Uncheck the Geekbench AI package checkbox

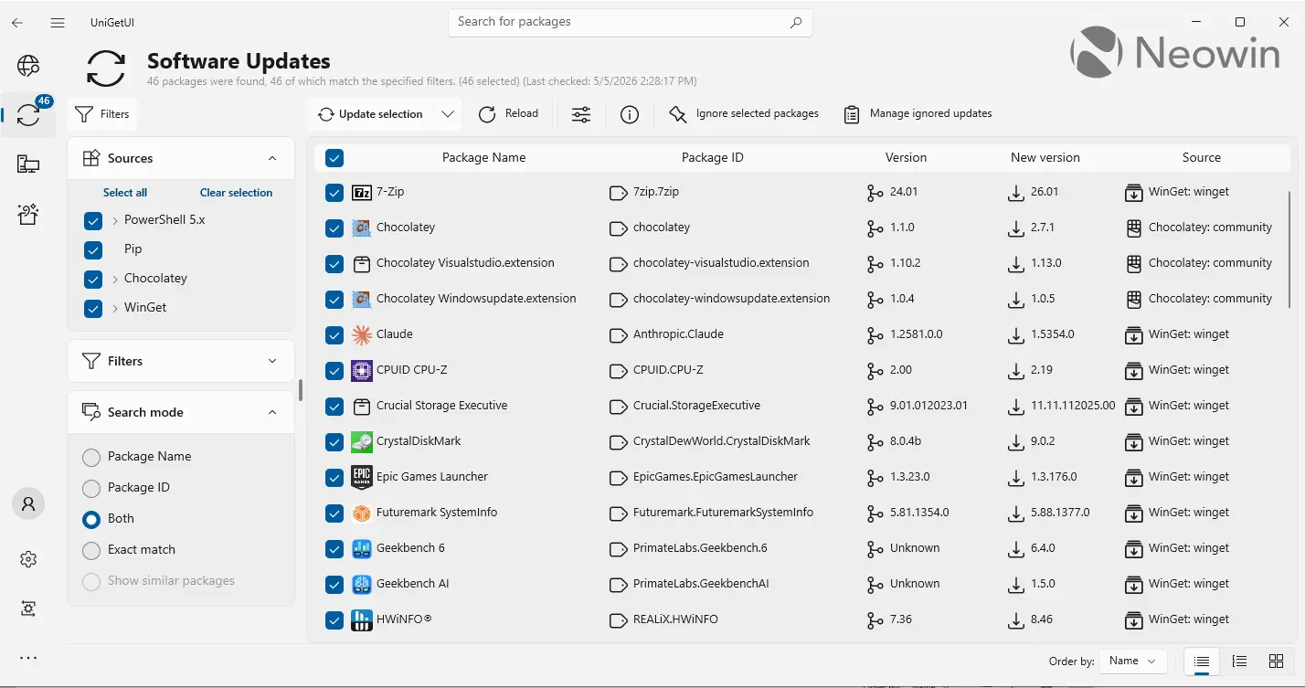click(334, 584)
